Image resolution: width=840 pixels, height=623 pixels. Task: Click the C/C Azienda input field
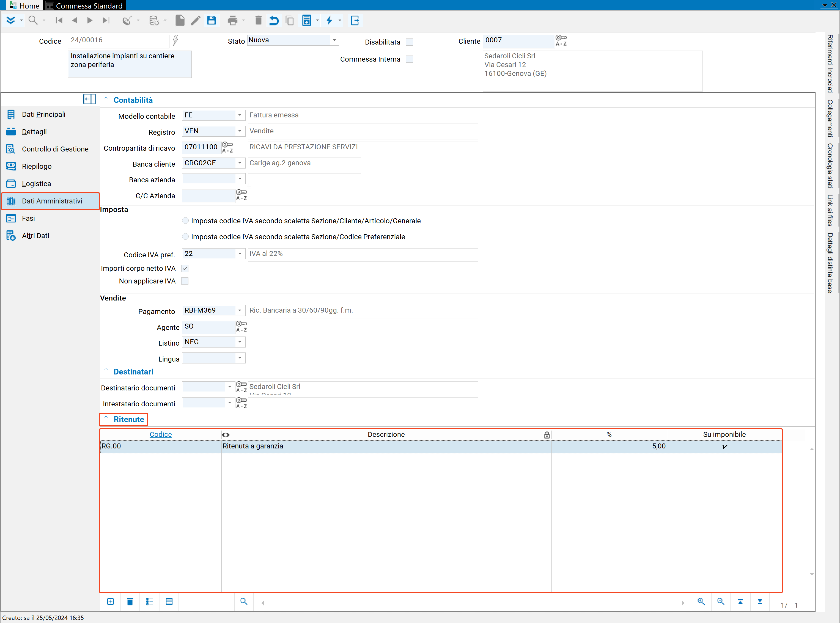point(208,195)
